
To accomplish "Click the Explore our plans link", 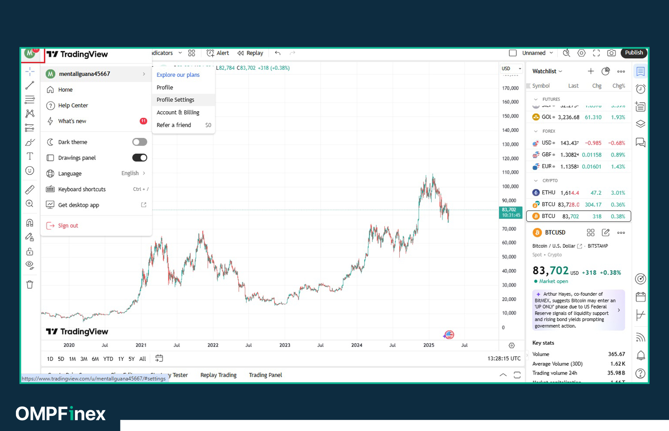I will pyautogui.click(x=178, y=75).
